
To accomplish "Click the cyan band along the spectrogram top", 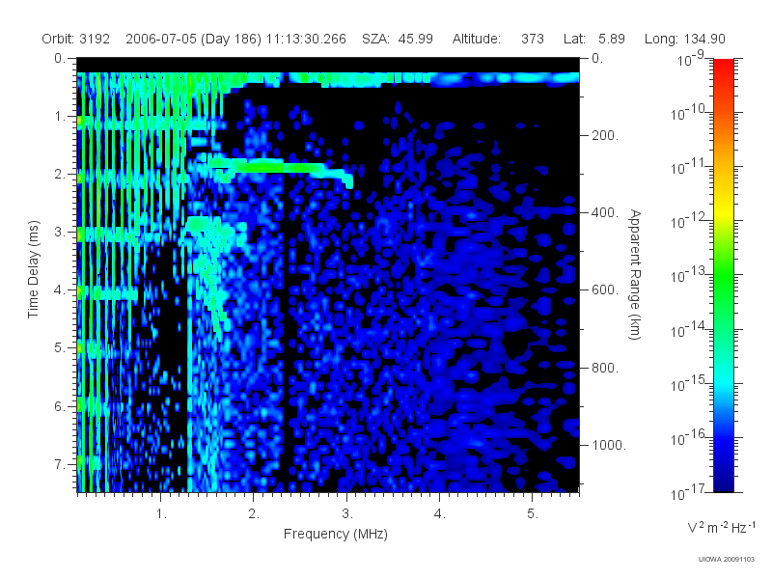I will pos(328,78).
